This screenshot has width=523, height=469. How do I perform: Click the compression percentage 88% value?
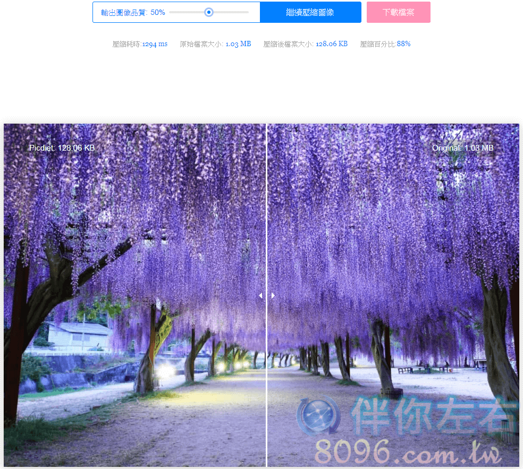click(x=403, y=44)
